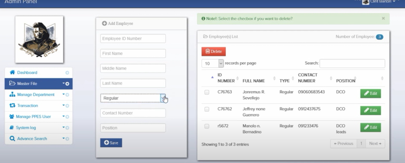Viewport: 405px width, 163px height.
Task: Click the plus icon beside Add Employee
Action: pos(104,23)
